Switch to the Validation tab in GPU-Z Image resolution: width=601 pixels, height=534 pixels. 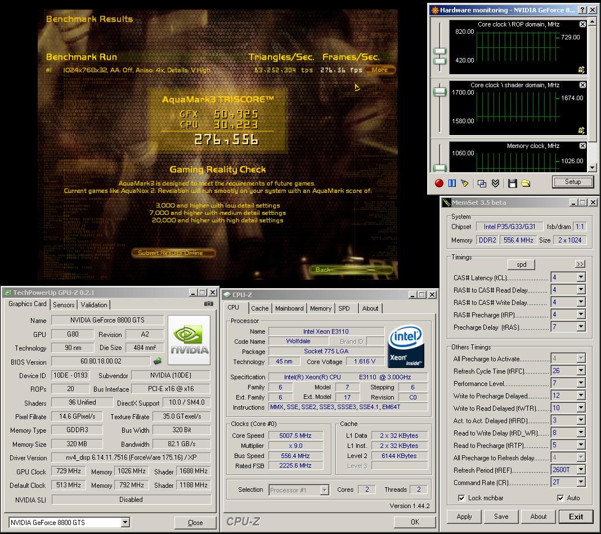94,305
